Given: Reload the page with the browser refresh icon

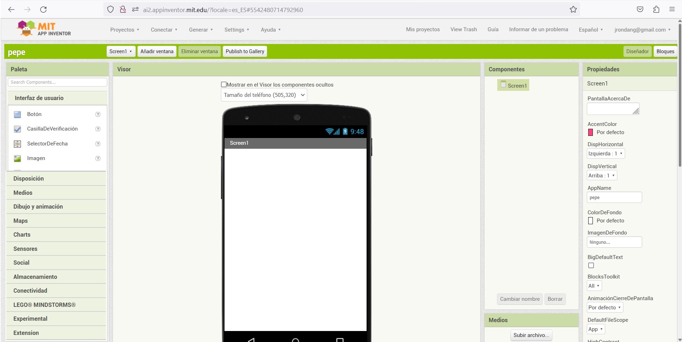Looking at the screenshot, I should click(x=43, y=10).
